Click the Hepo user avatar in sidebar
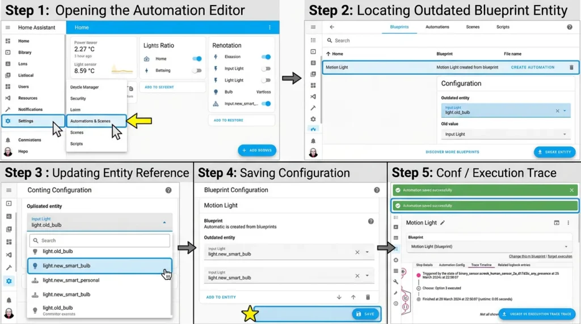 8,152
